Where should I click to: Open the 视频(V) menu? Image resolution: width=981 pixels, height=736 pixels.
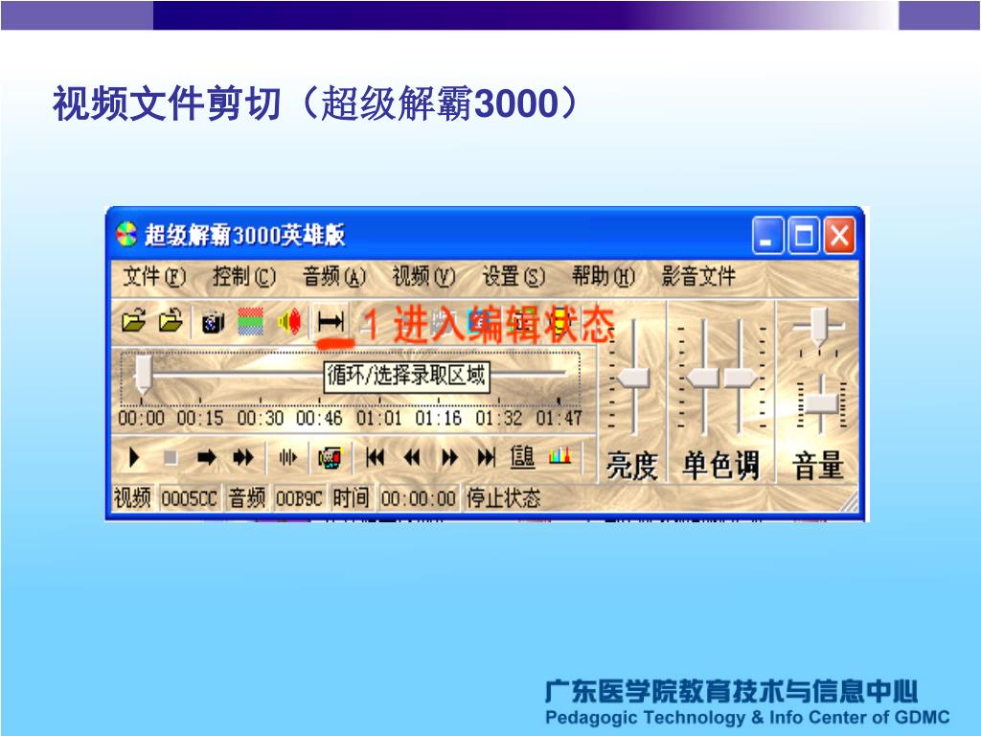tap(423, 276)
